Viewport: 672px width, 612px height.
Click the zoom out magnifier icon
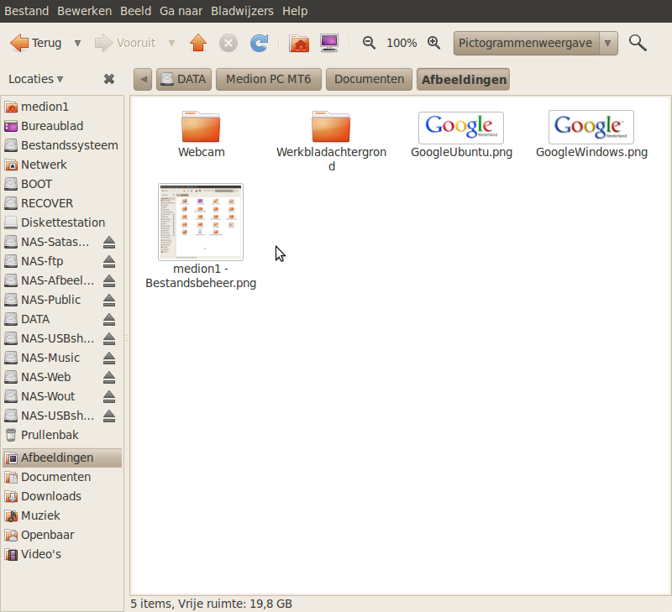pos(369,43)
